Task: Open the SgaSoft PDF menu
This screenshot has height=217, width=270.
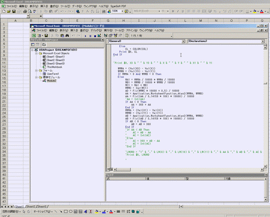Action: 118,6
